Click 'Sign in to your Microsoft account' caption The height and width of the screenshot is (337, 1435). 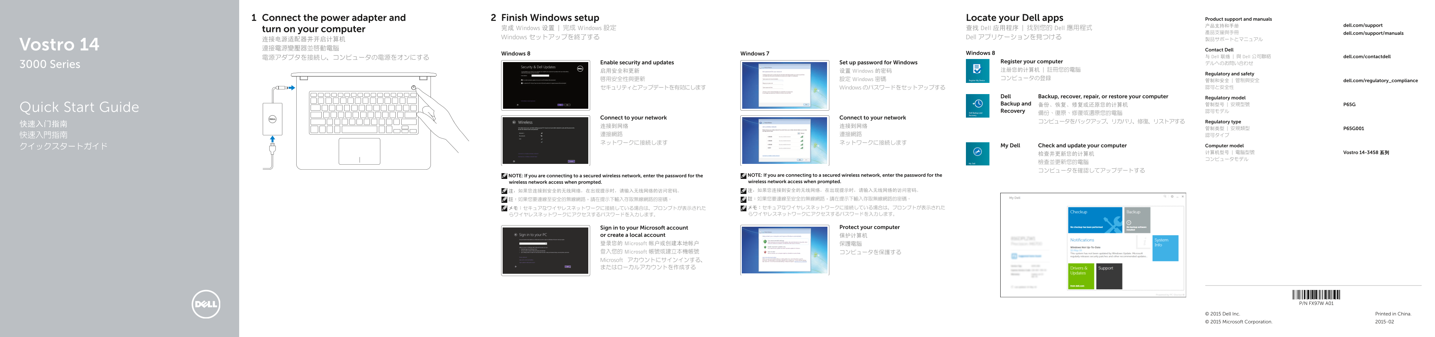click(643, 231)
